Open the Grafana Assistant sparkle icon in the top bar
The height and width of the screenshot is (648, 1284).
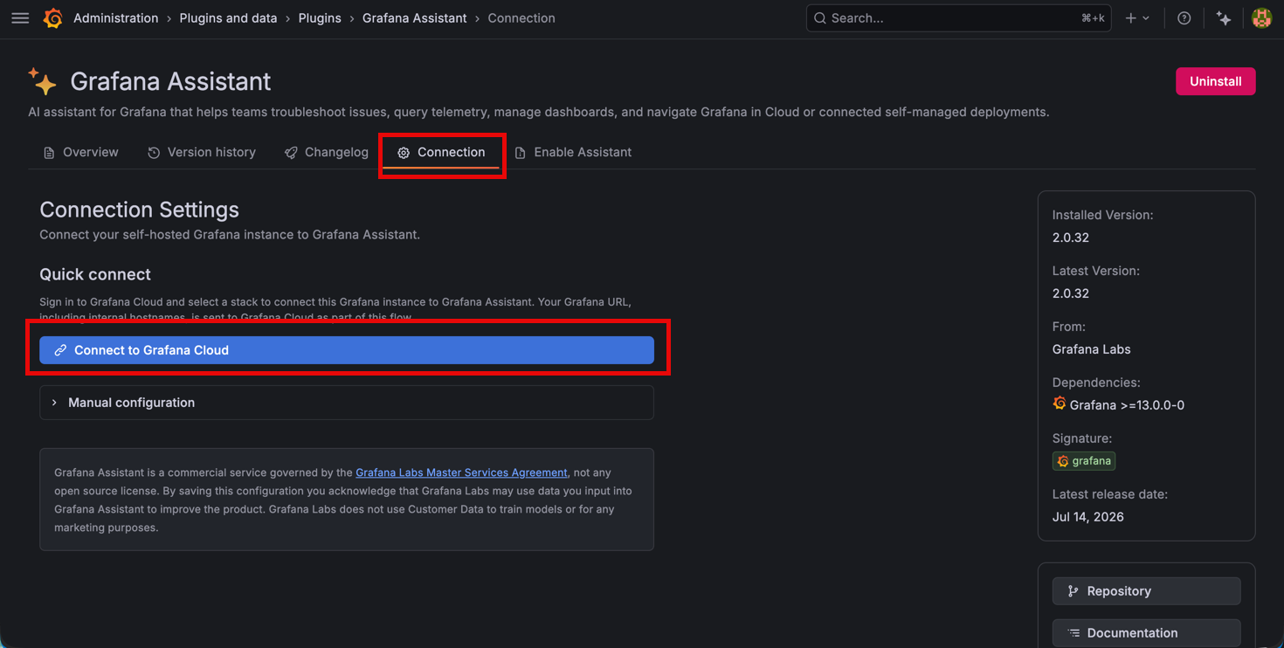pos(1224,18)
